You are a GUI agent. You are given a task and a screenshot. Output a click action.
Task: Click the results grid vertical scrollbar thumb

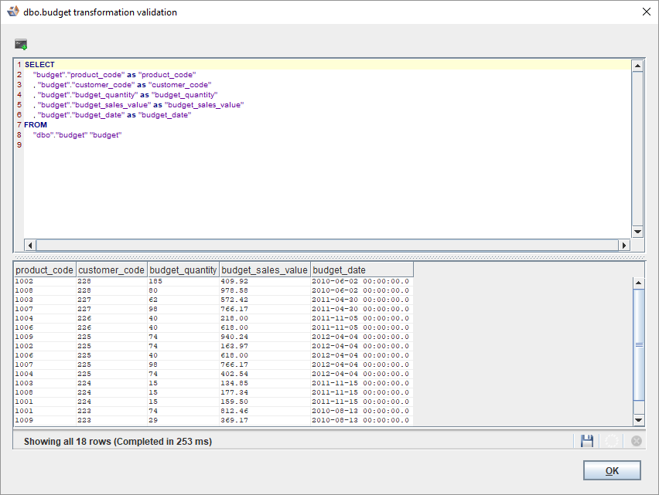pyautogui.click(x=638, y=344)
